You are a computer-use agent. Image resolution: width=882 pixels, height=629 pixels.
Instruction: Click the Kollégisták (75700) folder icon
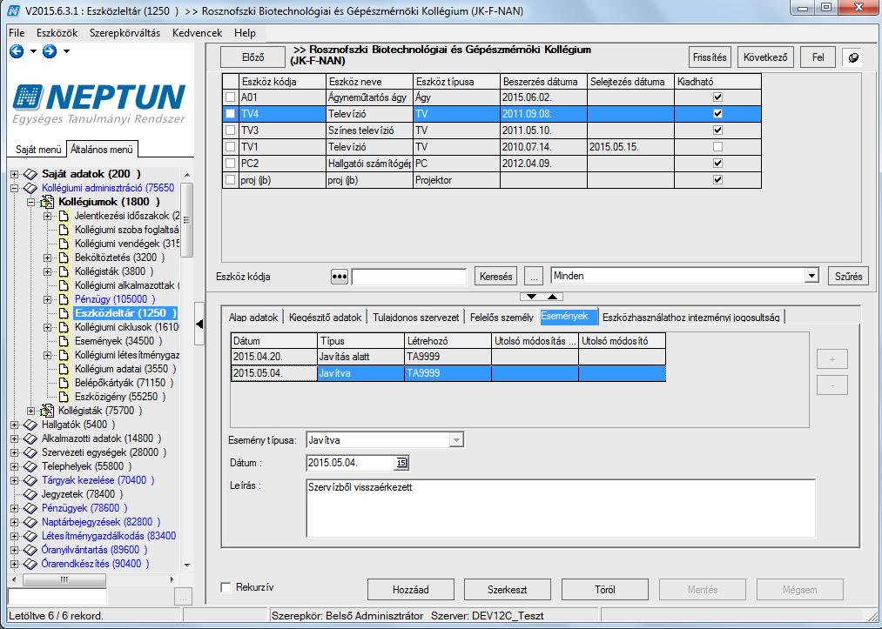[47, 411]
